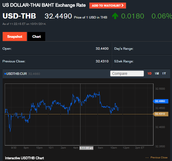The height and width of the screenshot is (161, 172).
Task: Click the Previous Close value 32.4310
Action: [102, 61]
